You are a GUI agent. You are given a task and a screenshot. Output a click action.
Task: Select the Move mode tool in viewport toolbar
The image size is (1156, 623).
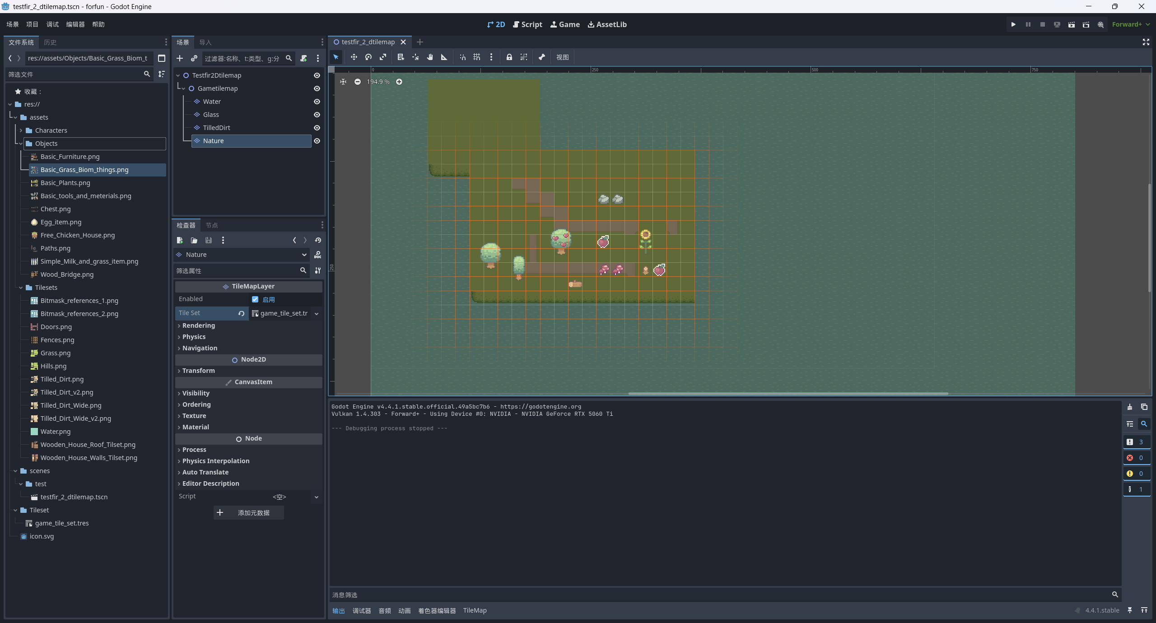pos(354,57)
